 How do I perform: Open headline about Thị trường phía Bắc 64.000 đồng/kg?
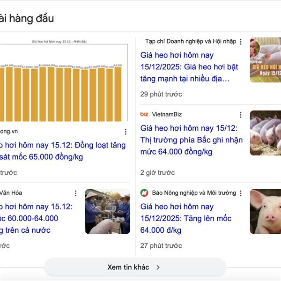pos(191,140)
